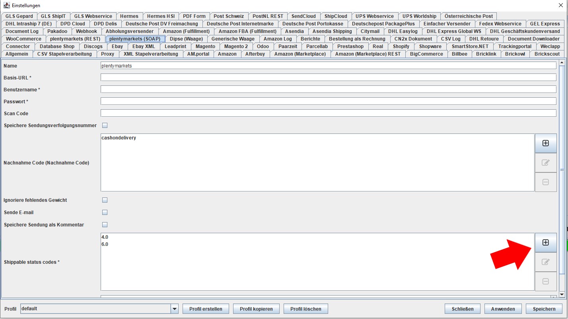Select the Amazon (Marketplace) REST tab
This screenshot has height=319, width=568.
click(368, 54)
